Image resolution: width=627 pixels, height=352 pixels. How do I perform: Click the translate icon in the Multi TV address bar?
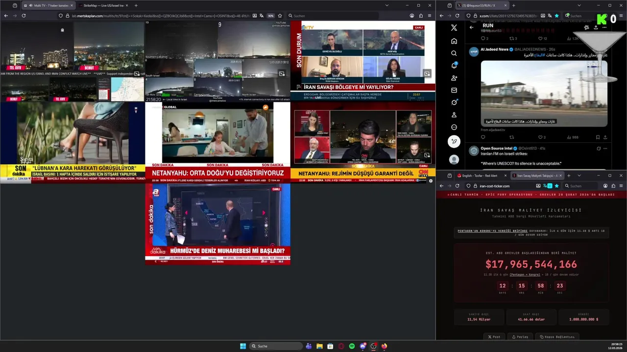[261, 16]
